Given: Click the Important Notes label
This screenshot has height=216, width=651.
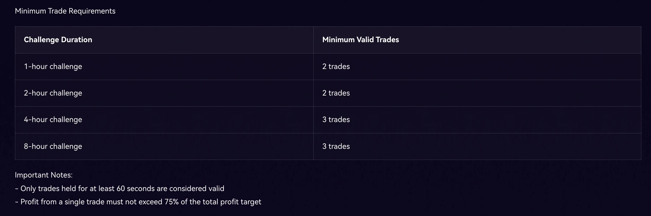Looking at the screenshot, I should tap(44, 175).
